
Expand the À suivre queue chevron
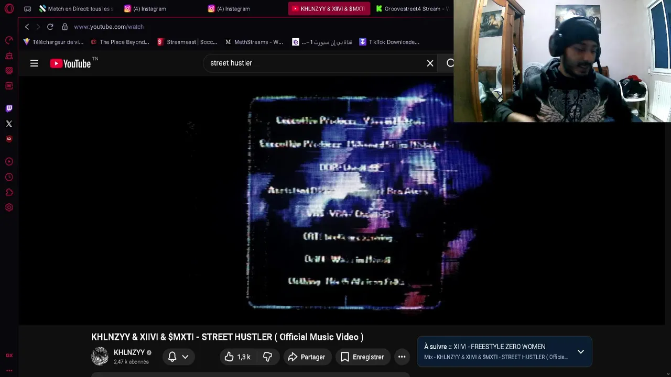[x=581, y=352]
